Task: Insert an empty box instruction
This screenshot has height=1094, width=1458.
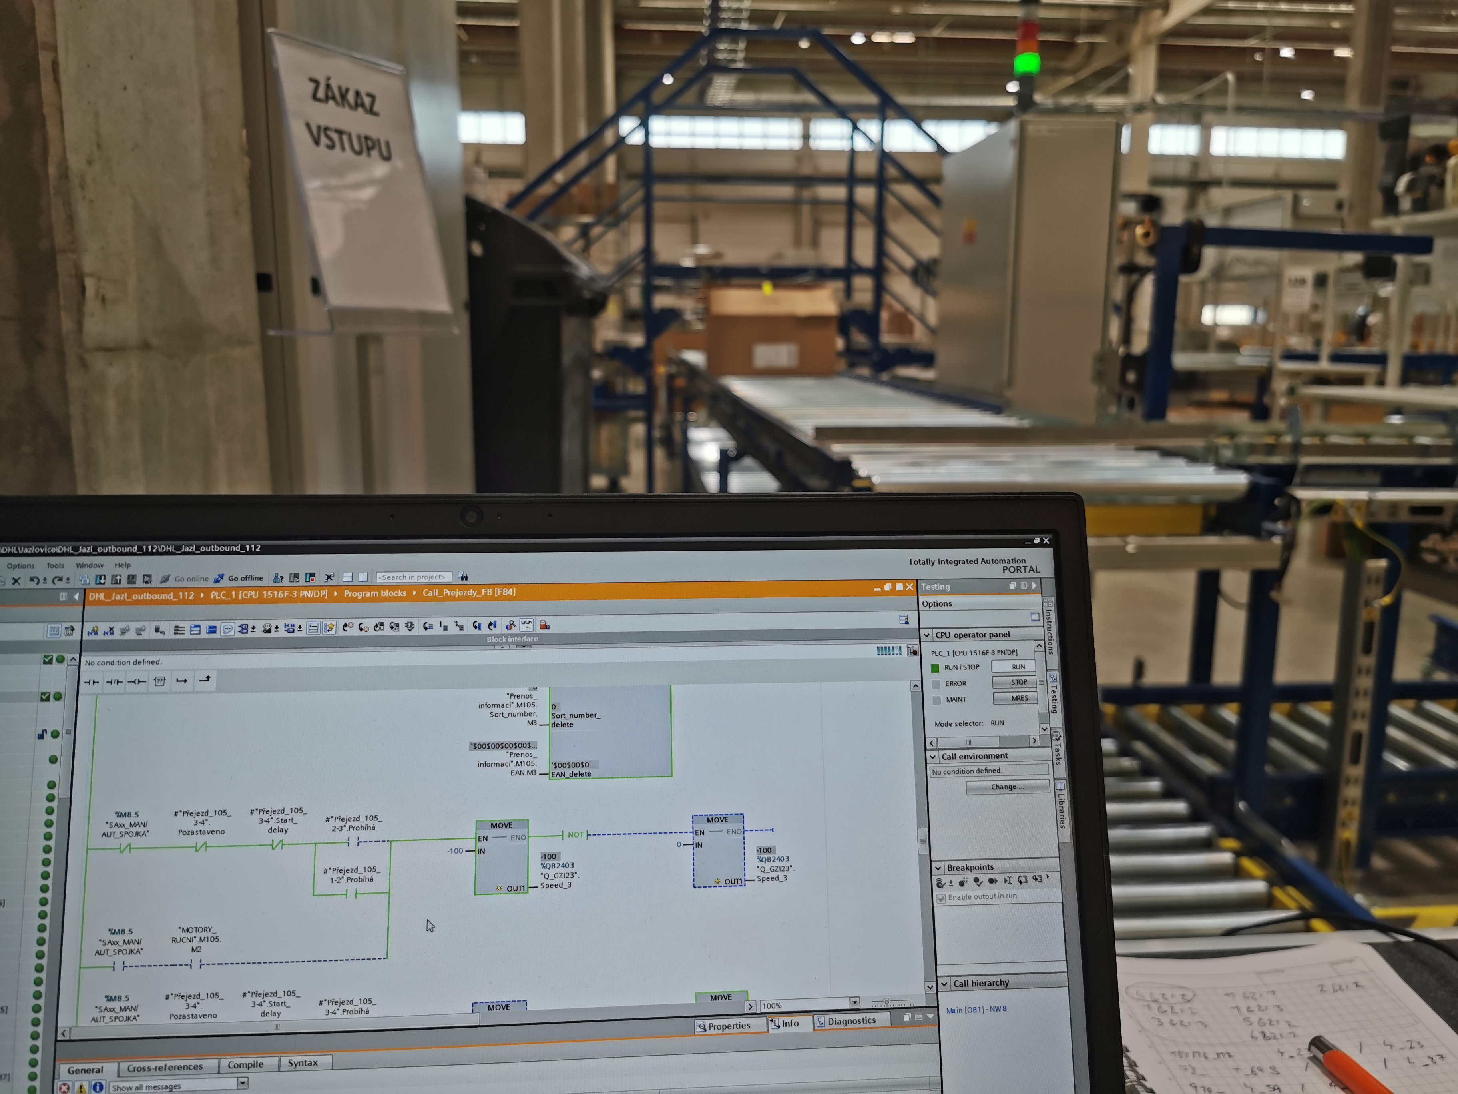Action: pyautogui.click(x=159, y=681)
